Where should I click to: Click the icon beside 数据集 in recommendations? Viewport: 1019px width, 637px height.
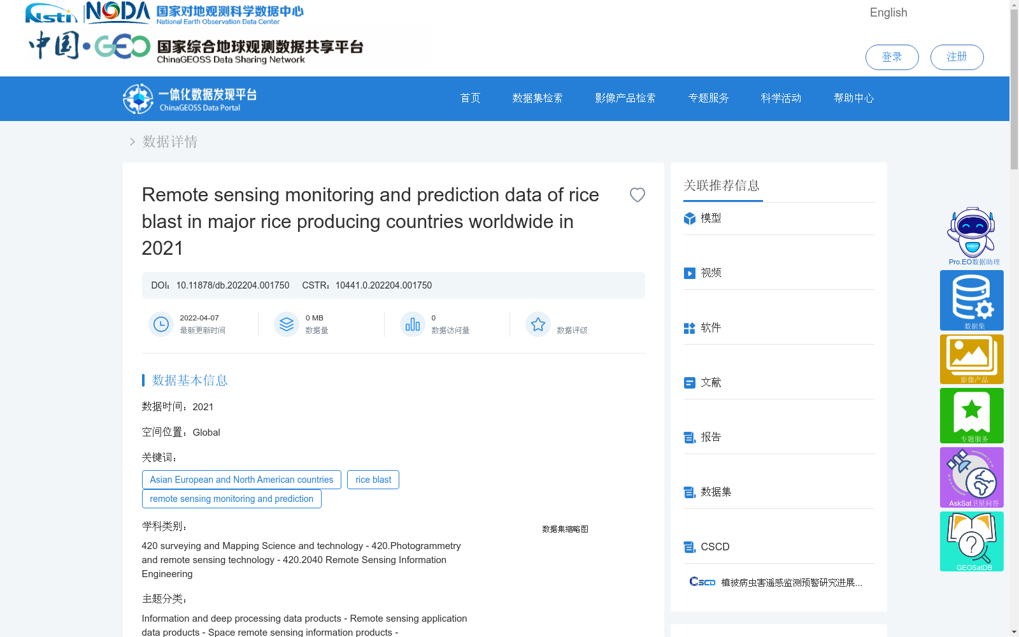tap(689, 492)
